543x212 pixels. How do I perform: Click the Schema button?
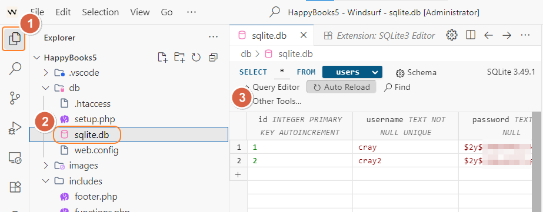pos(416,73)
